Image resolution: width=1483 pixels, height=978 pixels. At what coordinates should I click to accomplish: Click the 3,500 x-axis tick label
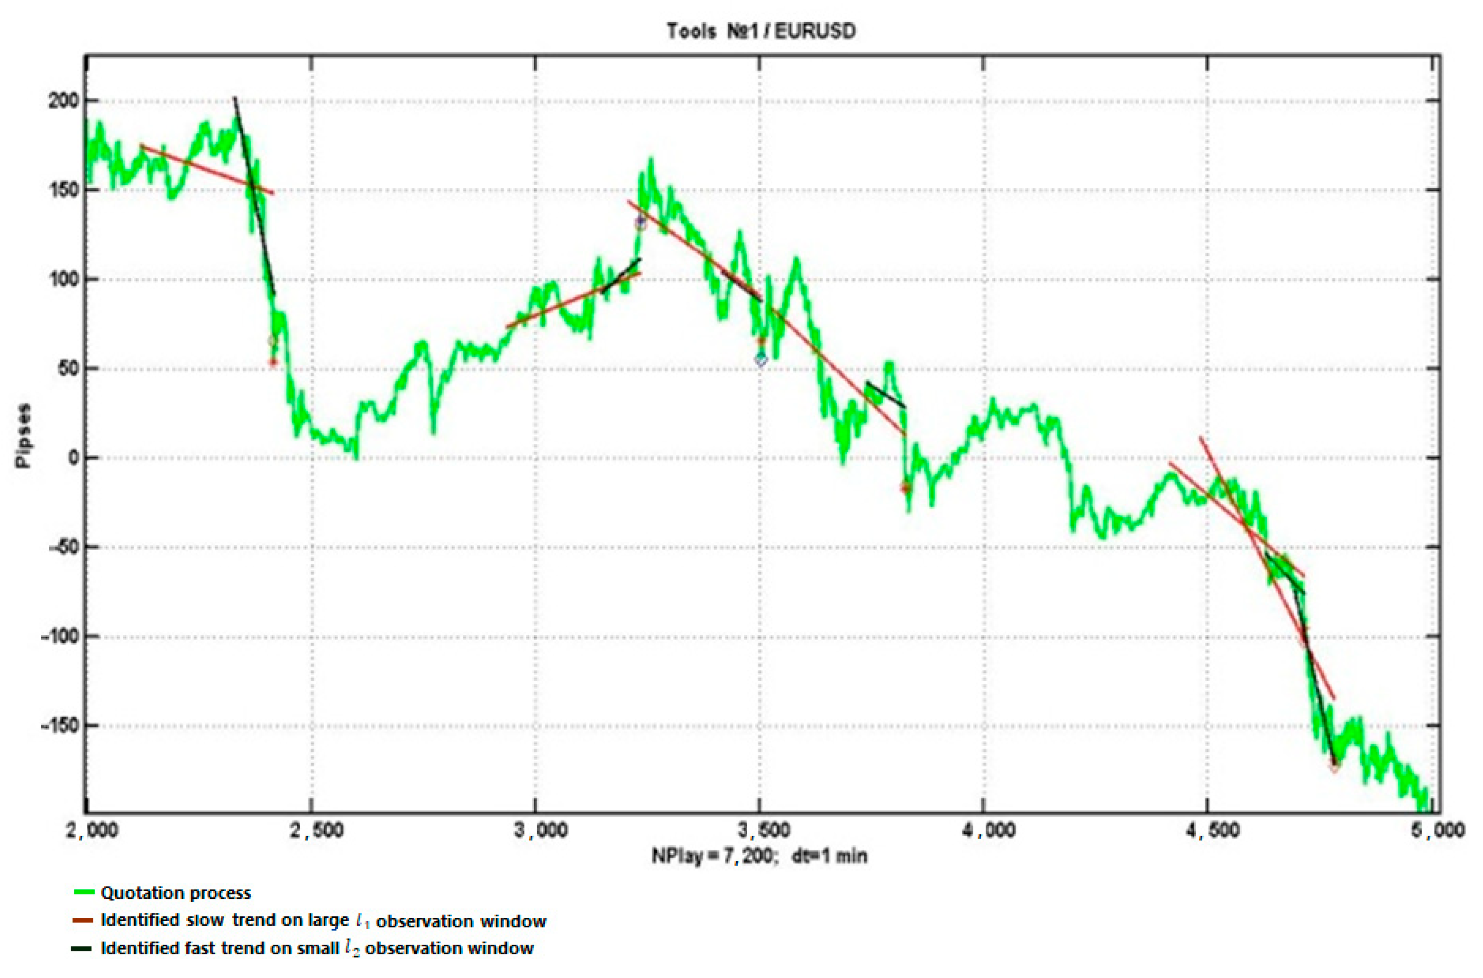(763, 831)
